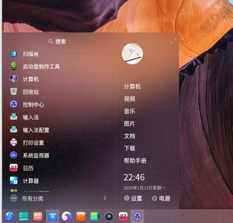Click the 22:46 clock display
The image size is (233, 223).
click(134, 177)
